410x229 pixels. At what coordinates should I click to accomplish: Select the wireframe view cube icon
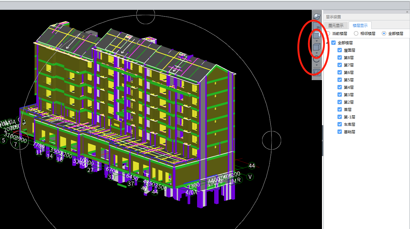[x=316, y=35]
